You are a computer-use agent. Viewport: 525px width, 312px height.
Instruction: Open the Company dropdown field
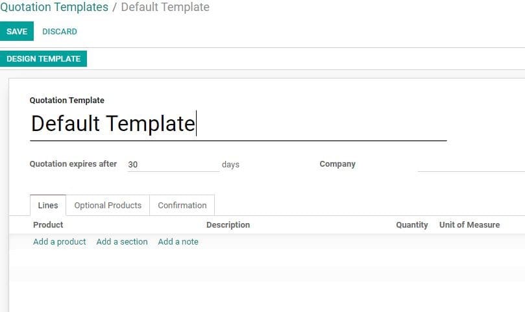(470, 165)
